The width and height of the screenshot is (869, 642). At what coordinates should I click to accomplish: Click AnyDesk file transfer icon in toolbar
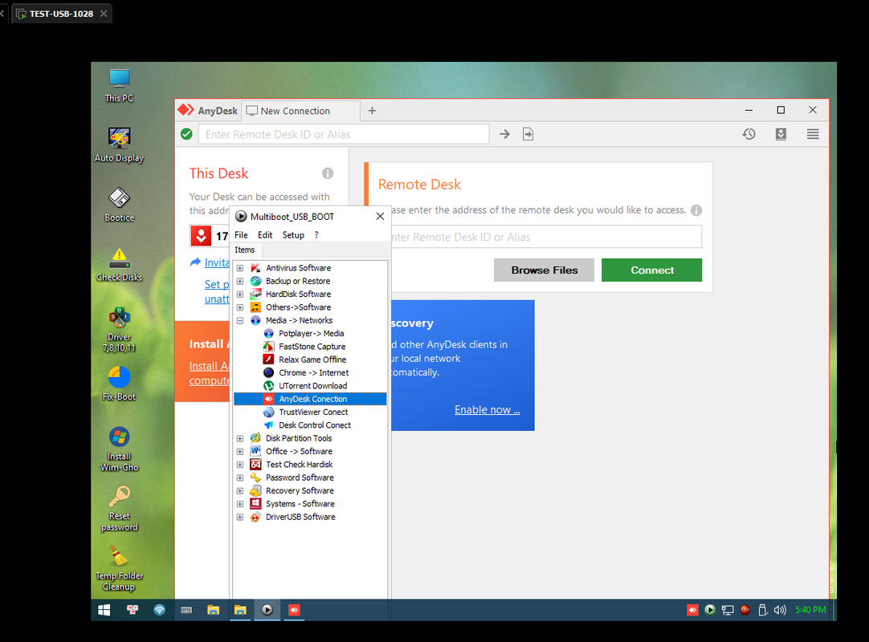(528, 134)
